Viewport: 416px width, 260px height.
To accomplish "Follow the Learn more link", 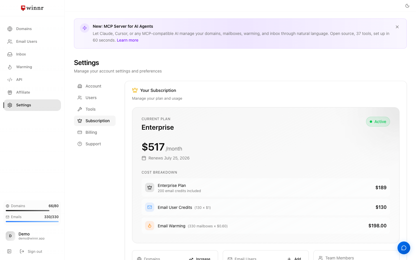I will point(127,40).
